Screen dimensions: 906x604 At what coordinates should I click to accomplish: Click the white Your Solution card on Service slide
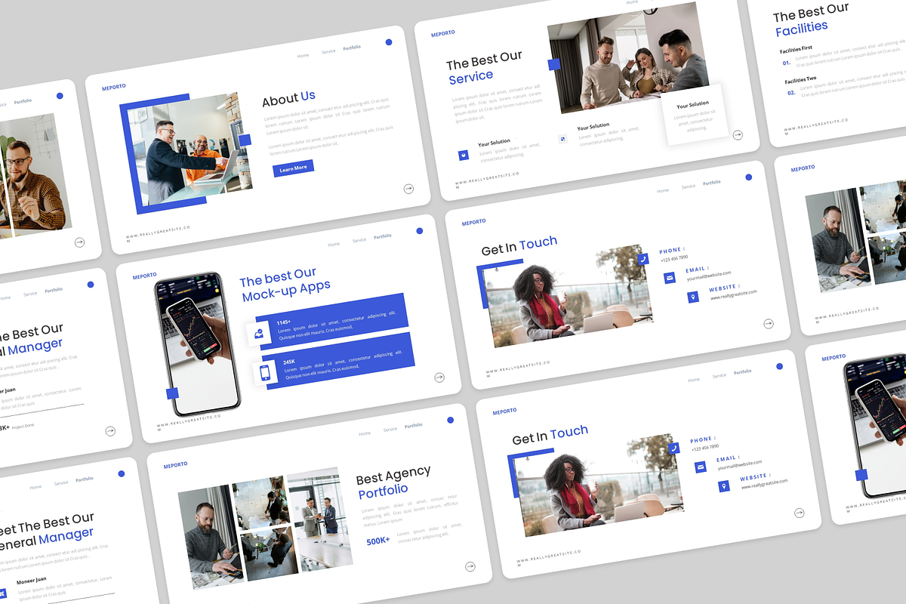click(x=696, y=114)
